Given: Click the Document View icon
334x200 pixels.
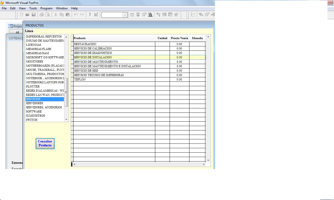Looking at the screenshot, I should 150,15.
